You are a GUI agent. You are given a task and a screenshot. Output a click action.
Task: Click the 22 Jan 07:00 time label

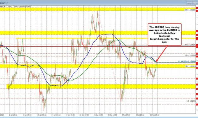pos(84,115)
